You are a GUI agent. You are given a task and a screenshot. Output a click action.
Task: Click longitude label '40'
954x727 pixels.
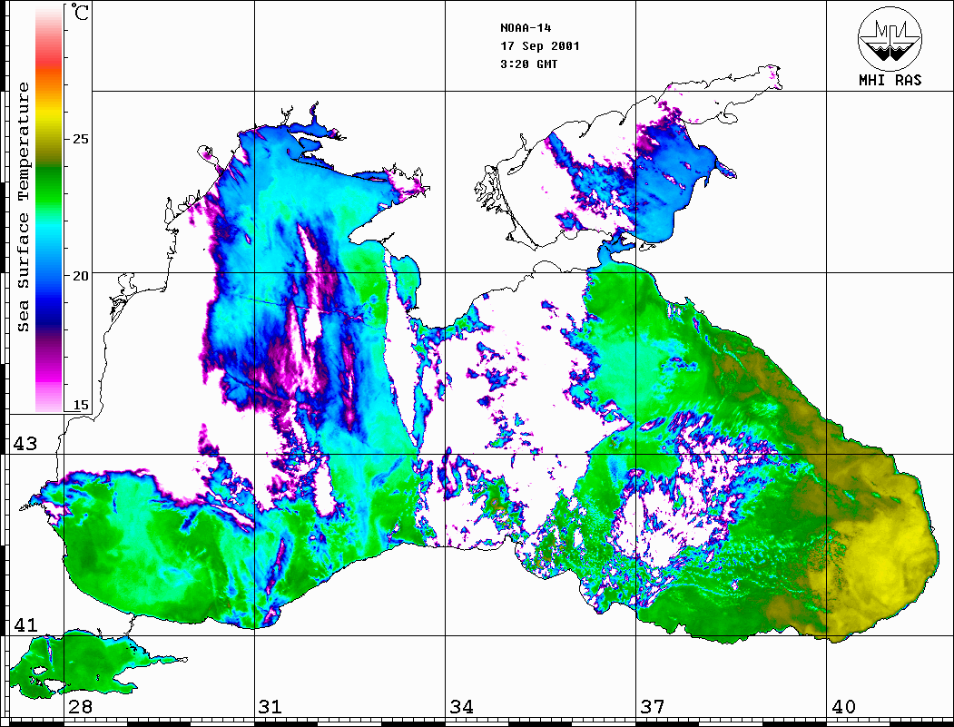pyautogui.click(x=843, y=706)
